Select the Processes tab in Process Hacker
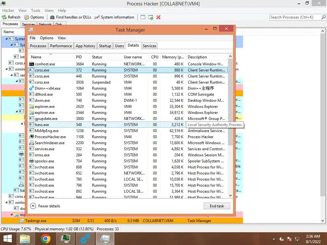The image size is (327, 245). (10, 24)
